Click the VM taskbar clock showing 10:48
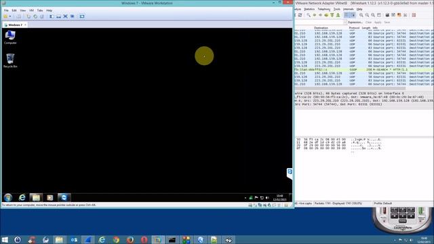This screenshot has width=434, height=244. click(x=279, y=197)
